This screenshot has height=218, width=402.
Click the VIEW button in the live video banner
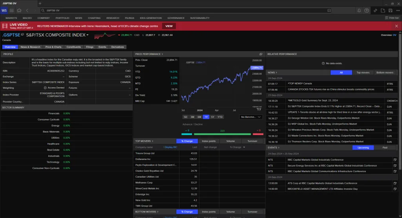[169, 26]
